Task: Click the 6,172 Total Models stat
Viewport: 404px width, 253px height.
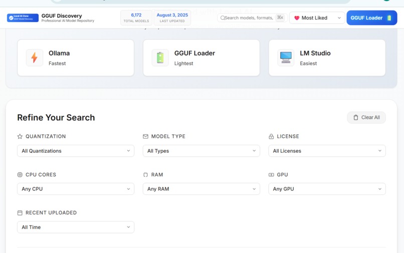Action: click(136, 18)
